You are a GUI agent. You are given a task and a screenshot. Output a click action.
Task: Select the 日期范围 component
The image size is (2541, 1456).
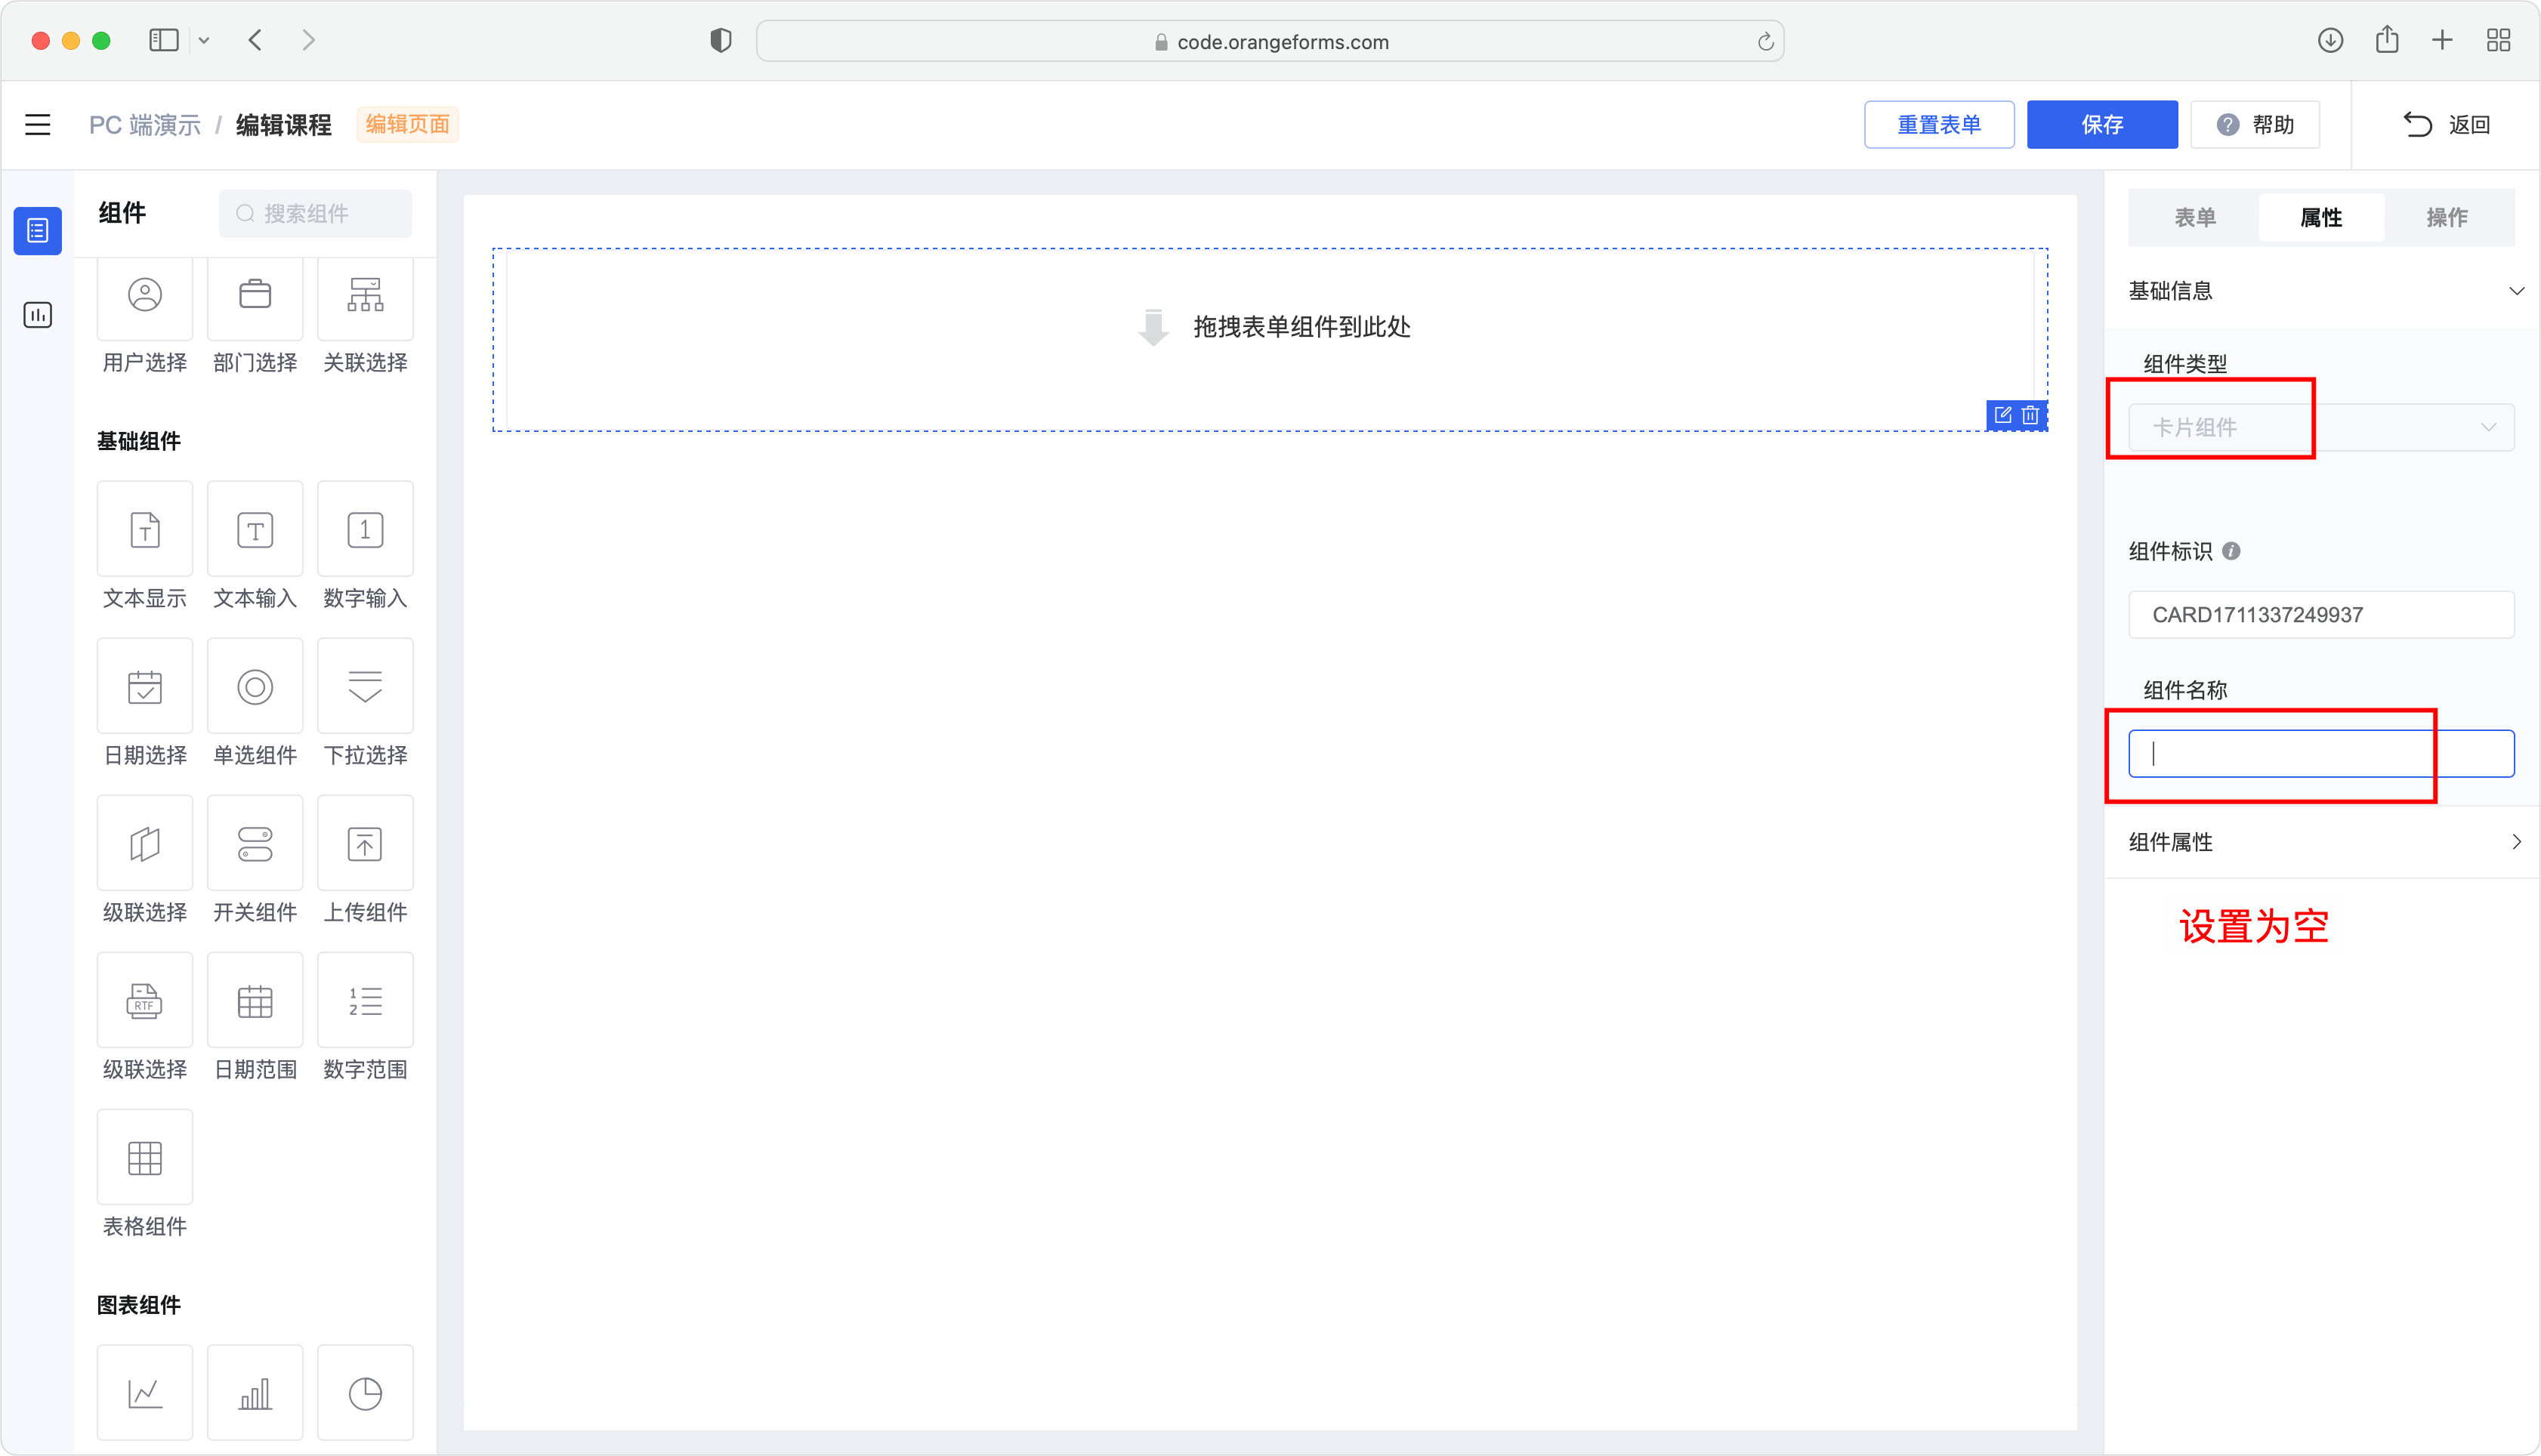pos(255,1000)
